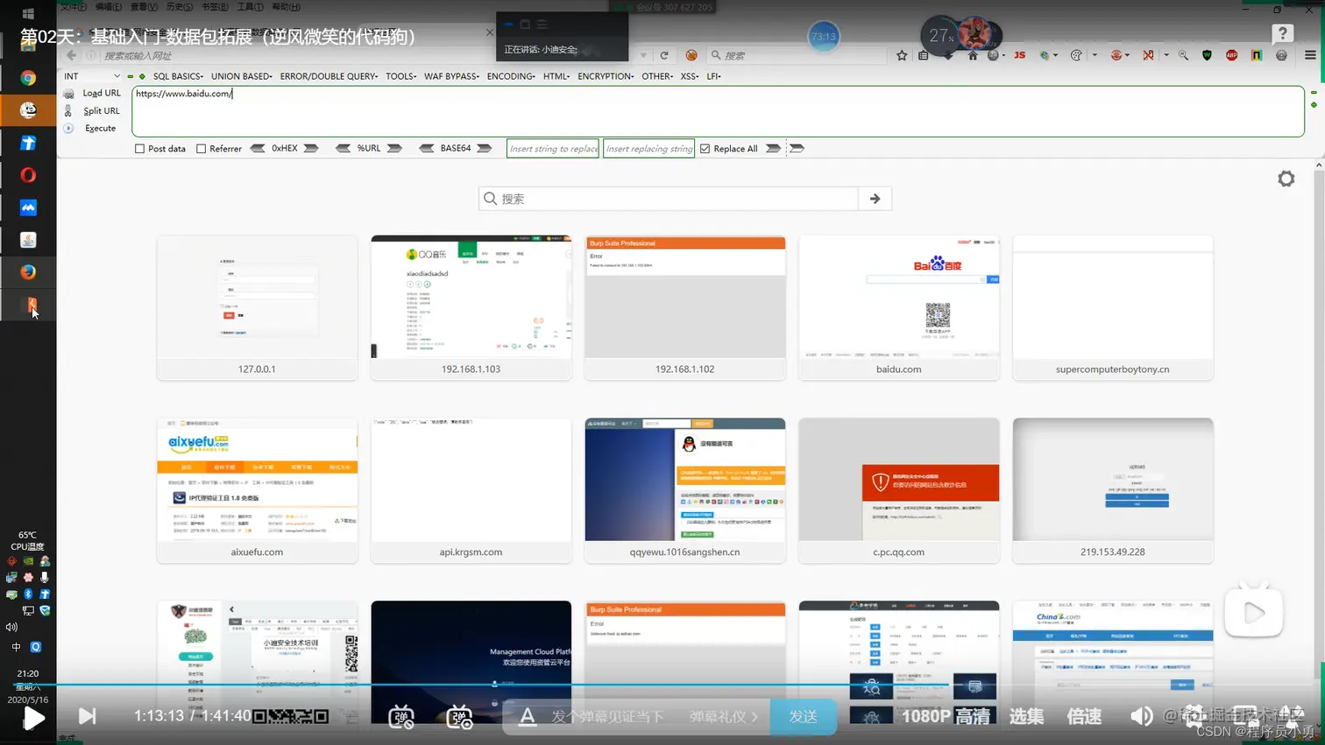This screenshot has width=1325, height=745.
Task: Expand the XSS menu
Action: pyautogui.click(x=690, y=76)
